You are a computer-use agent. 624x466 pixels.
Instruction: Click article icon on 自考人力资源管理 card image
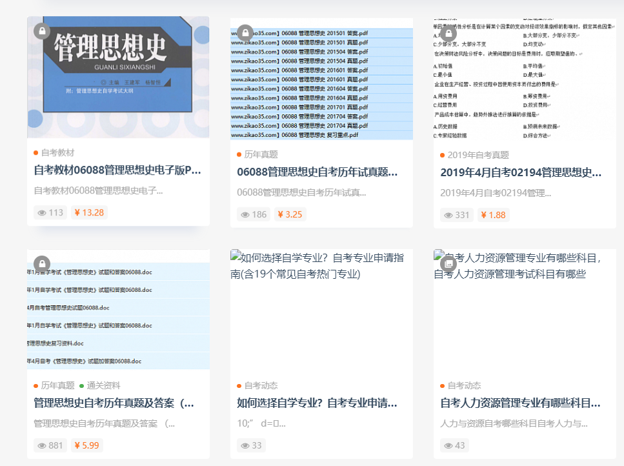pyautogui.click(x=448, y=263)
